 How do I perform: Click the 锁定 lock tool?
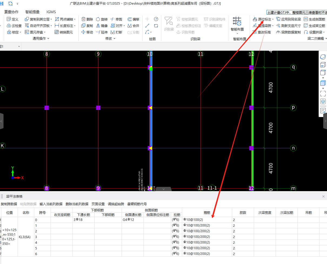tap(13, 32)
